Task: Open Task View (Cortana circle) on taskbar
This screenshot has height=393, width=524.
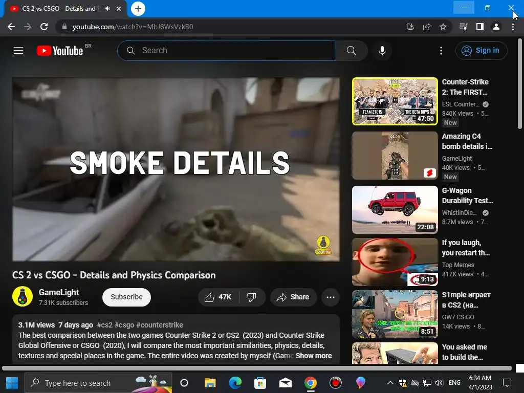Action: tap(184, 383)
